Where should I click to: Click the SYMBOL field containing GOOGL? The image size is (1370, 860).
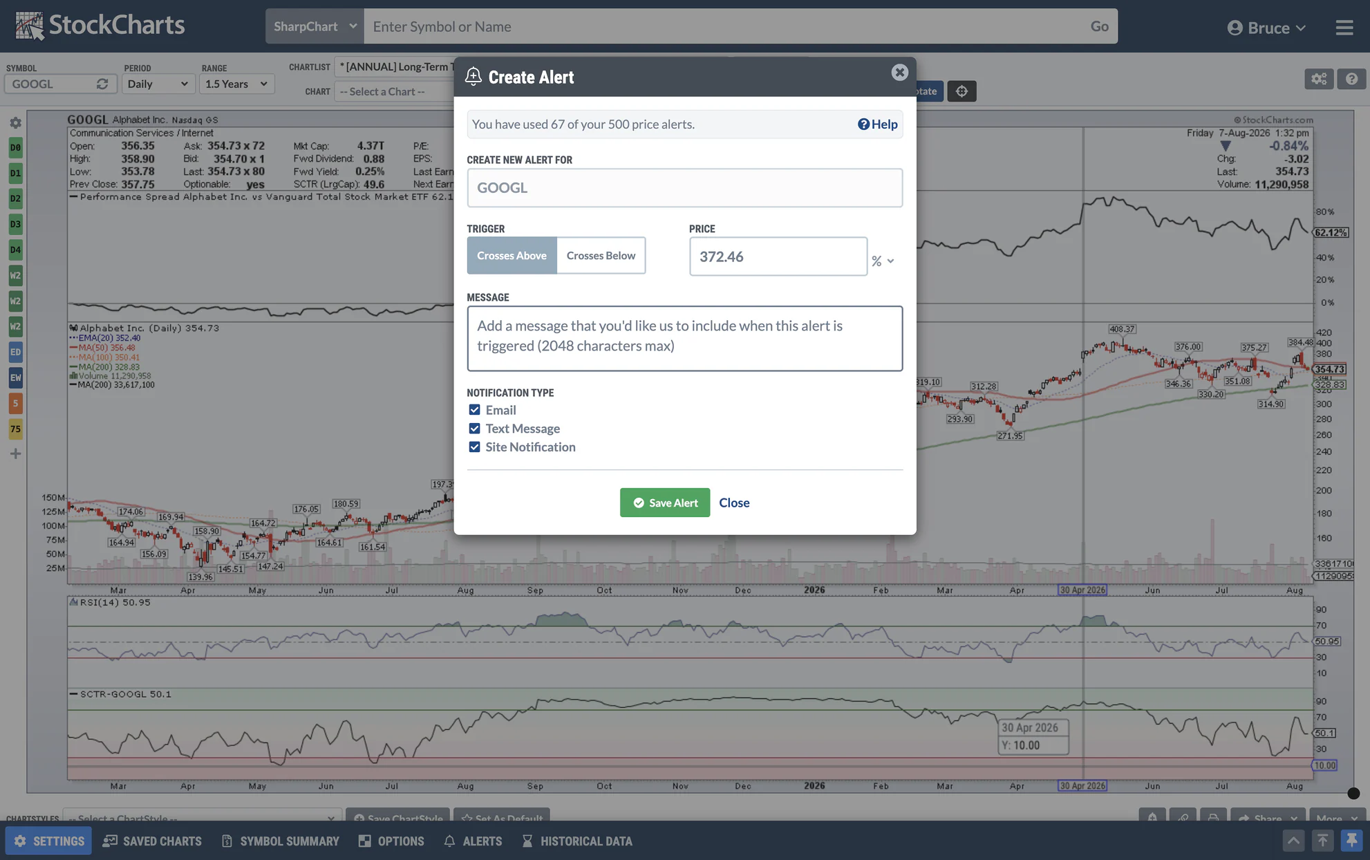click(x=52, y=84)
